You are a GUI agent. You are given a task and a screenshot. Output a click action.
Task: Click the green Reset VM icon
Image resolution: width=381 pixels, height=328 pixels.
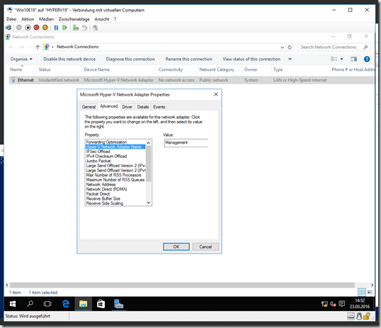point(64,28)
